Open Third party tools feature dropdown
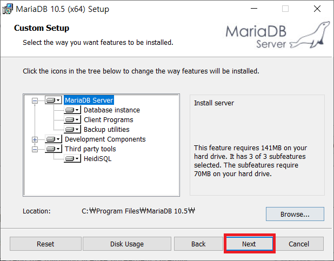334x261 pixels. tap(54, 149)
